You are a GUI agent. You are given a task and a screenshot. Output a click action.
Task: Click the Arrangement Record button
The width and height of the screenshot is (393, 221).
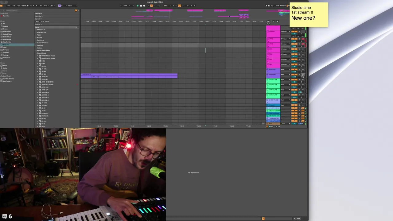click(x=144, y=6)
